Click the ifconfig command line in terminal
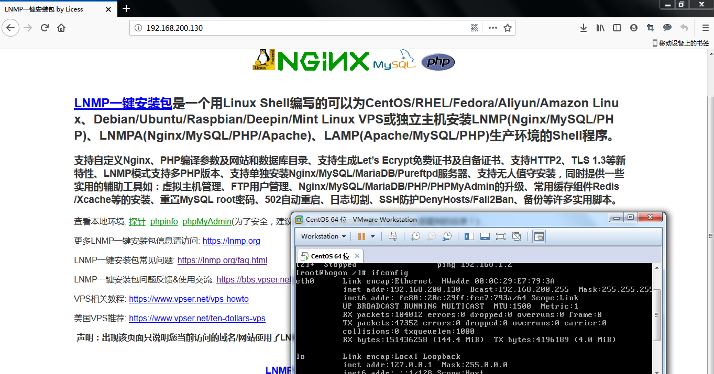 point(352,273)
